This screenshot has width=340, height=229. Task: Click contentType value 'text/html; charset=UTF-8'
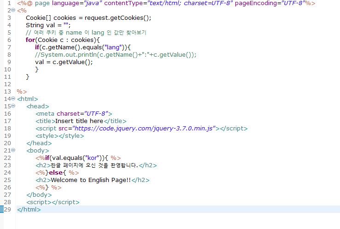[190, 3]
